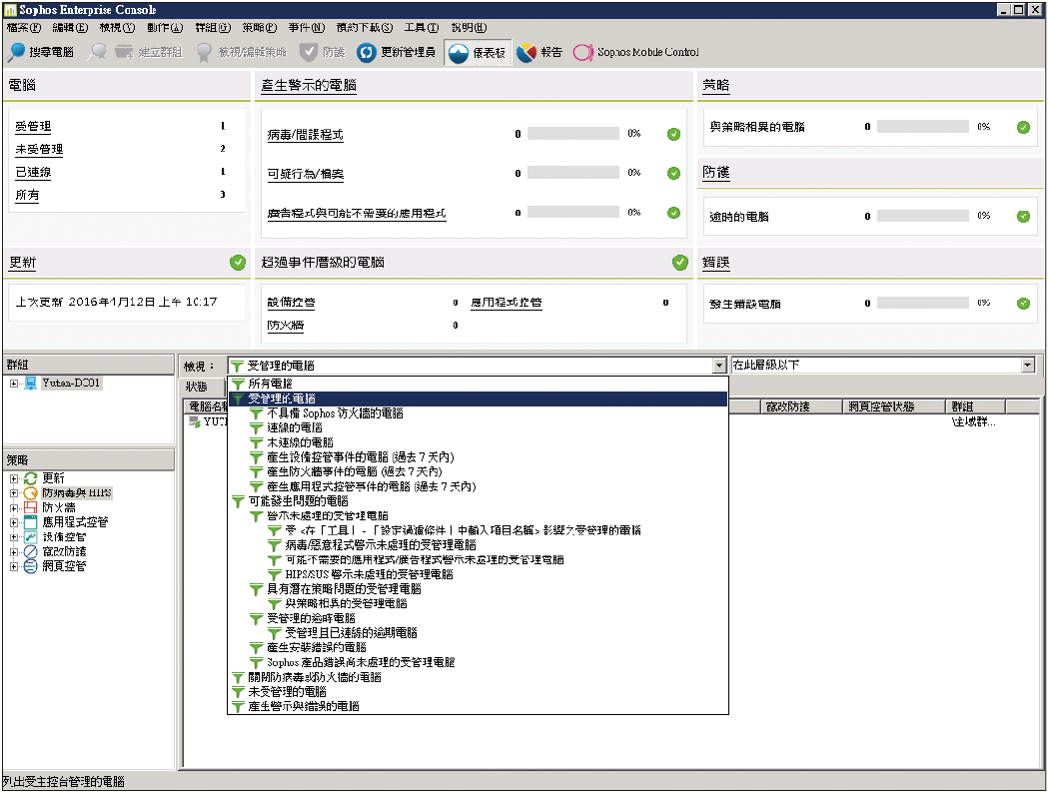Open the 檔案 menu
The height and width of the screenshot is (794, 1049).
pyautogui.click(x=23, y=27)
